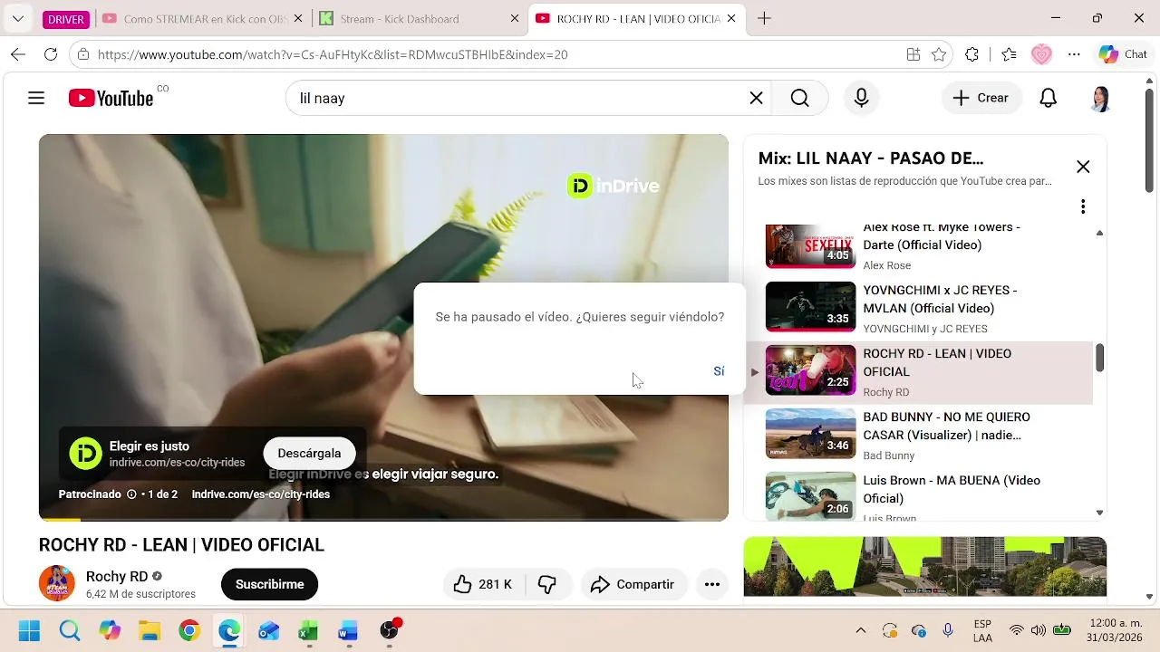1160x652 pixels.
Task: Open Windows search from the taskbar
Action: point(70,630)
